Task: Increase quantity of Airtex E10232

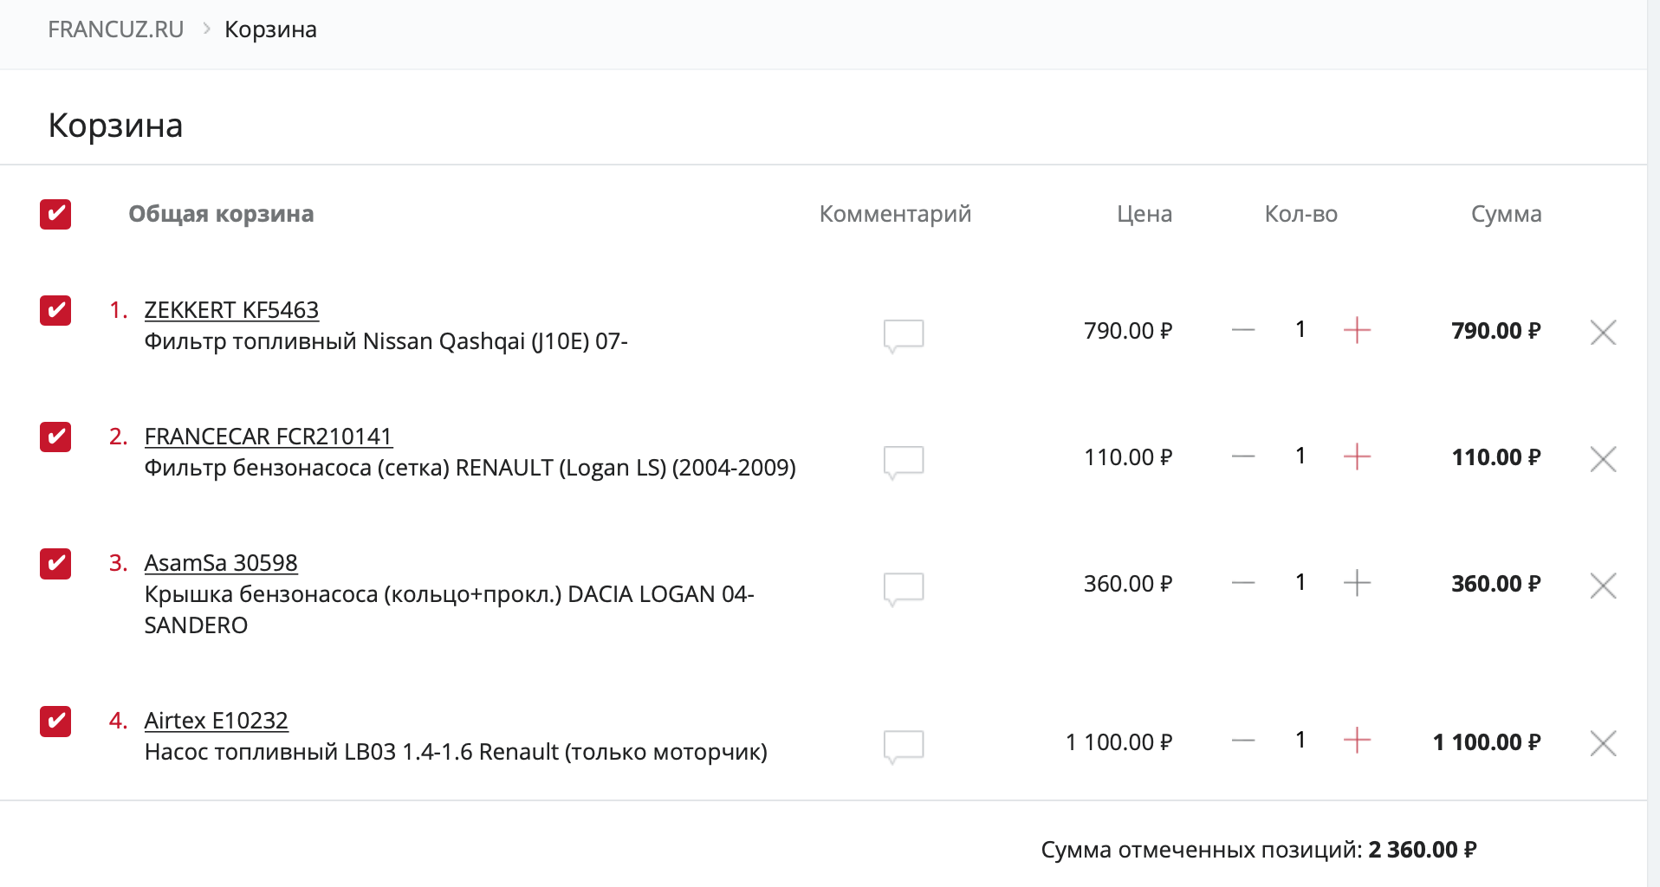Action: [1357, 741]
